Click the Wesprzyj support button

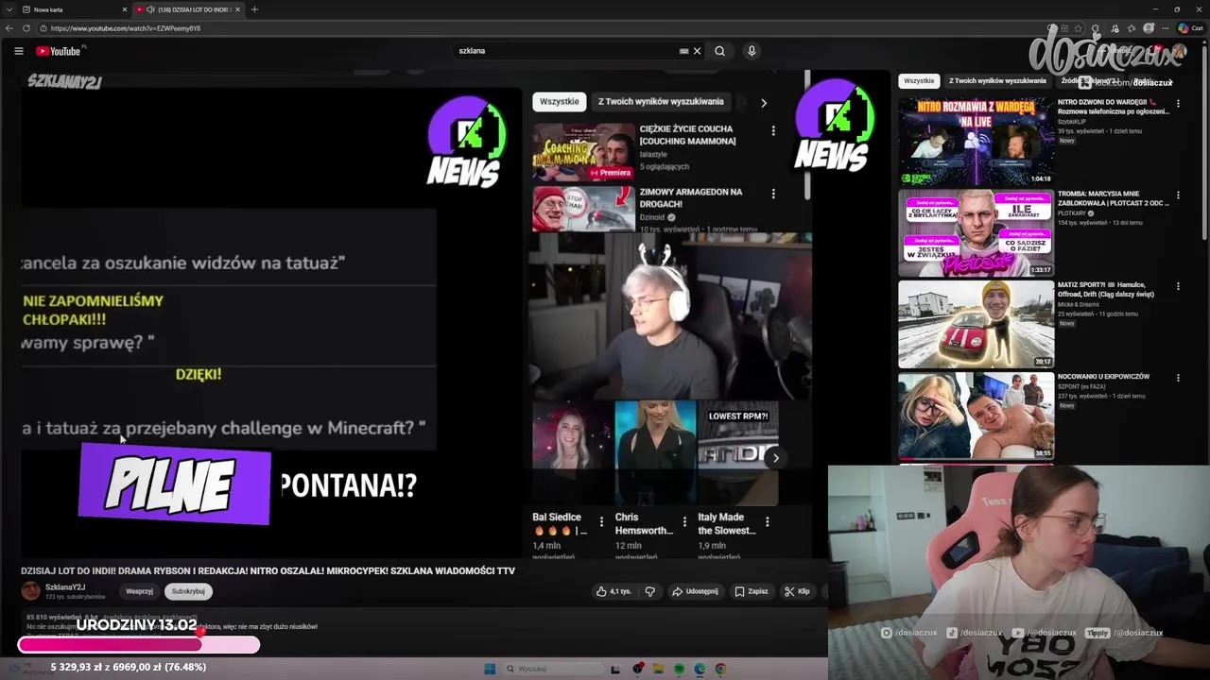pyautogui.click(x=139, y=591)
